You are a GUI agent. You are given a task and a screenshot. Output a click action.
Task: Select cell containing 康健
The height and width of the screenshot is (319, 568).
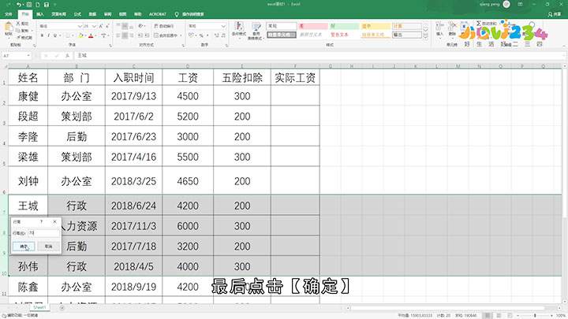28,96
